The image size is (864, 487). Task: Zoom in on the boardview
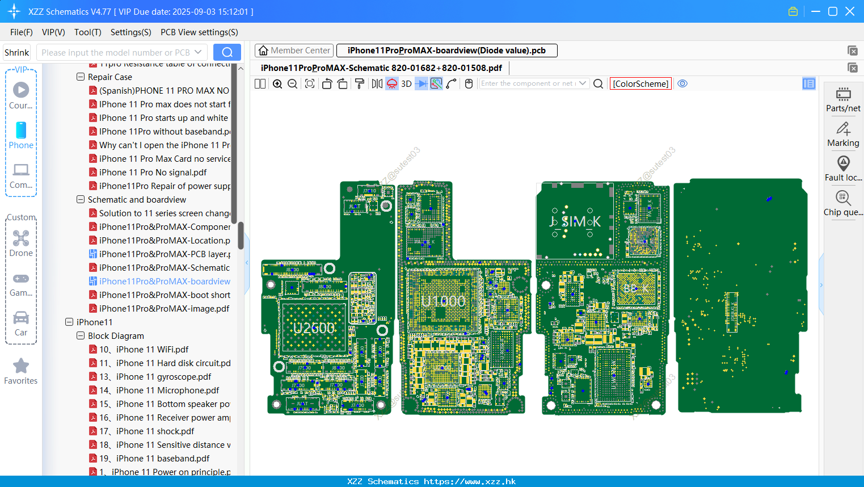pos(277,83)
